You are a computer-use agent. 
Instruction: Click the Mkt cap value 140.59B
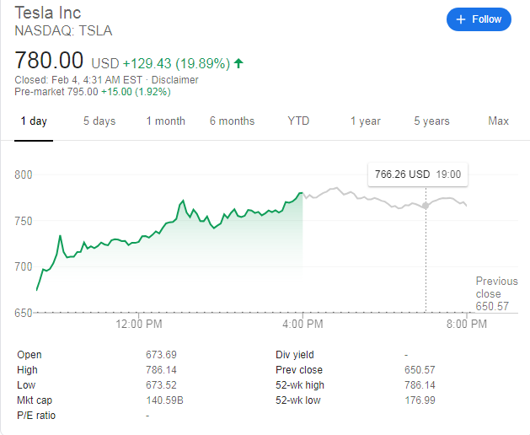163,400
